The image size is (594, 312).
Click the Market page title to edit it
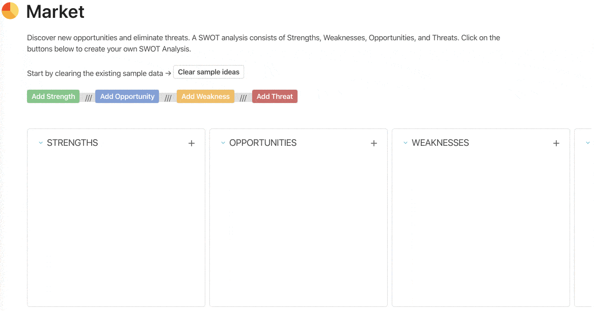click(55, 12)
